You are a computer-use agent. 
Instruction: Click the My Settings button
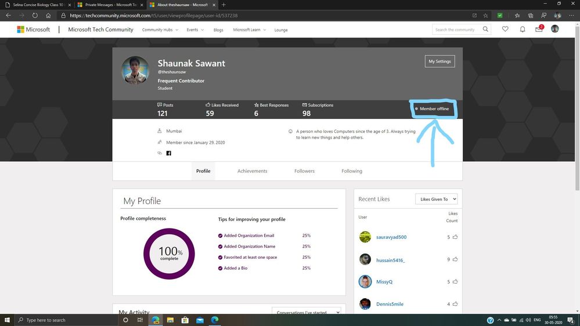point(440,61)
